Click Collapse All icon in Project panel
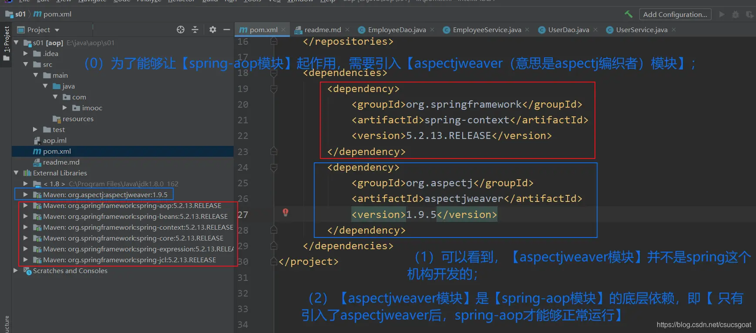Viewport: 756px width, 333px height. [x=195, y=30]
